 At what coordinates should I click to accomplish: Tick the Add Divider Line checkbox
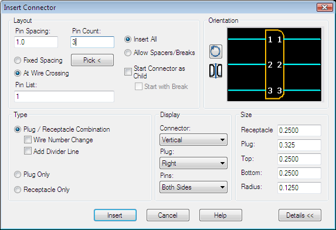click(x=28, y=151)
